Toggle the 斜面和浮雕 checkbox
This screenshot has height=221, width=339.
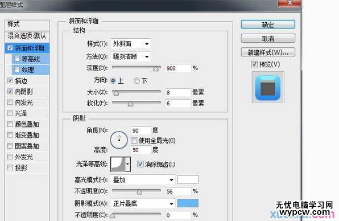pos(10,48)
